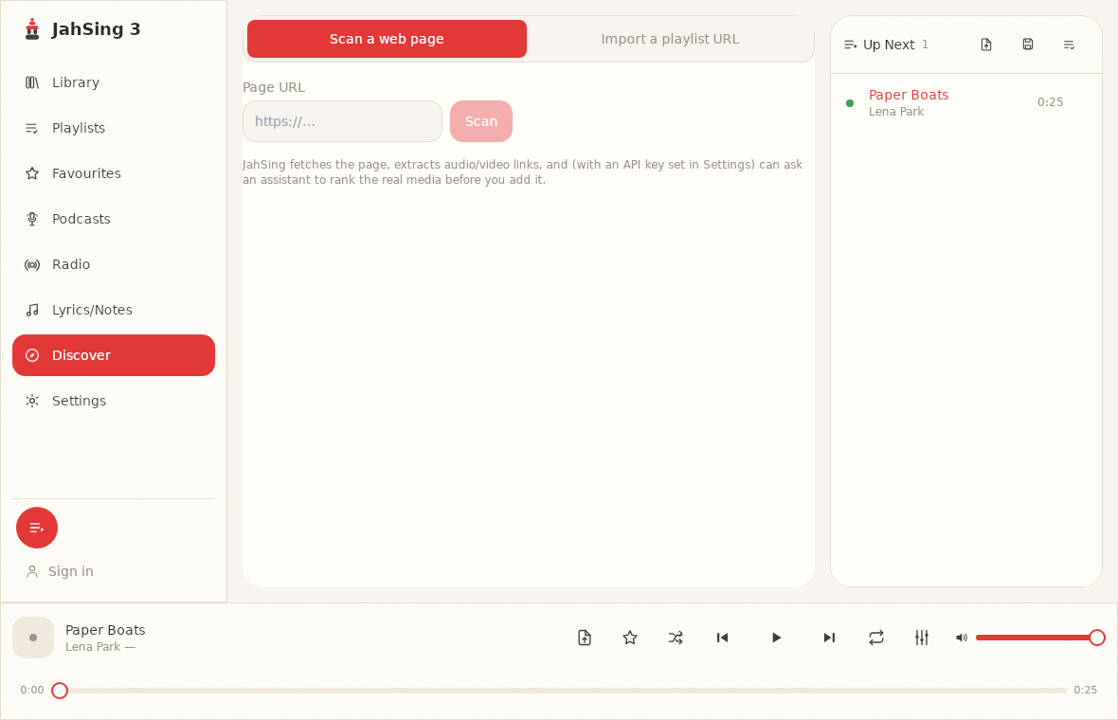The height and width of the screenshot is (720, 1118).
Task: Click the volume slider handle
Action: tap(1097, 638)
